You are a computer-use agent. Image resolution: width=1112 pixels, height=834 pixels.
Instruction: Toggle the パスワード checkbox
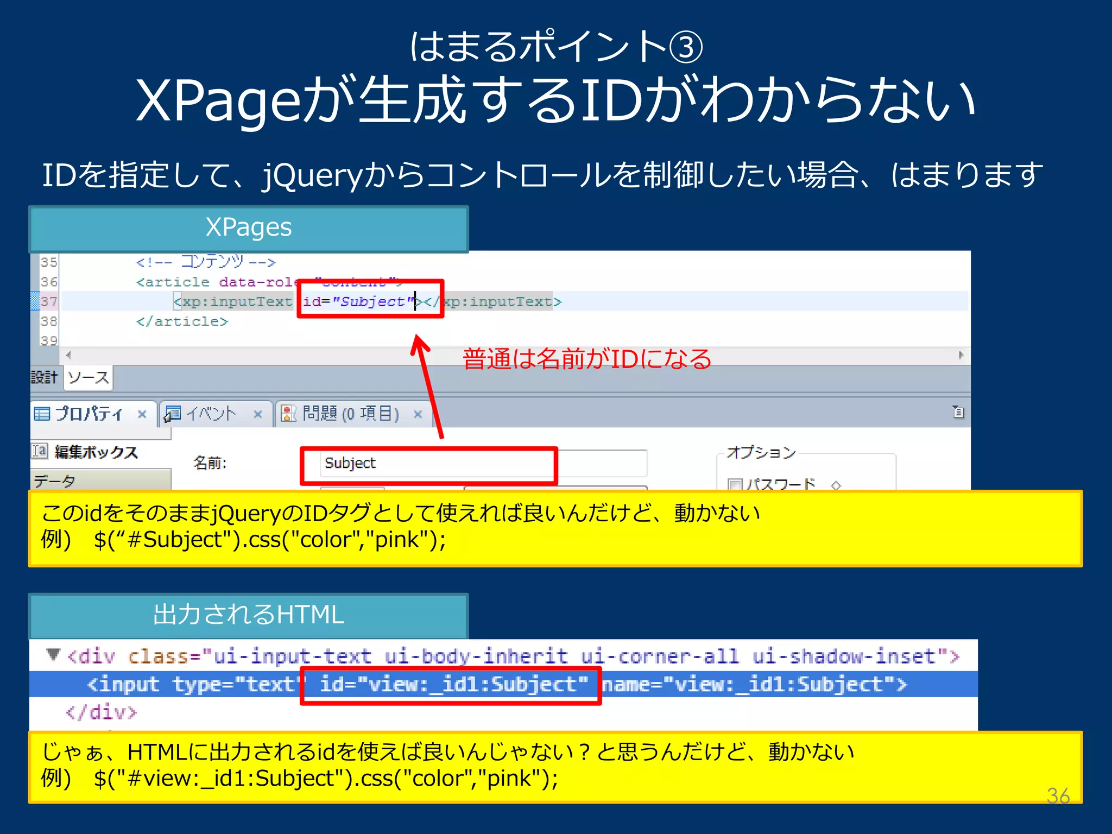coord(734,484)
